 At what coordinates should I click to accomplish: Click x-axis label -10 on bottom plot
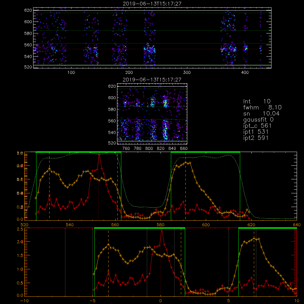tap(24, 301)
